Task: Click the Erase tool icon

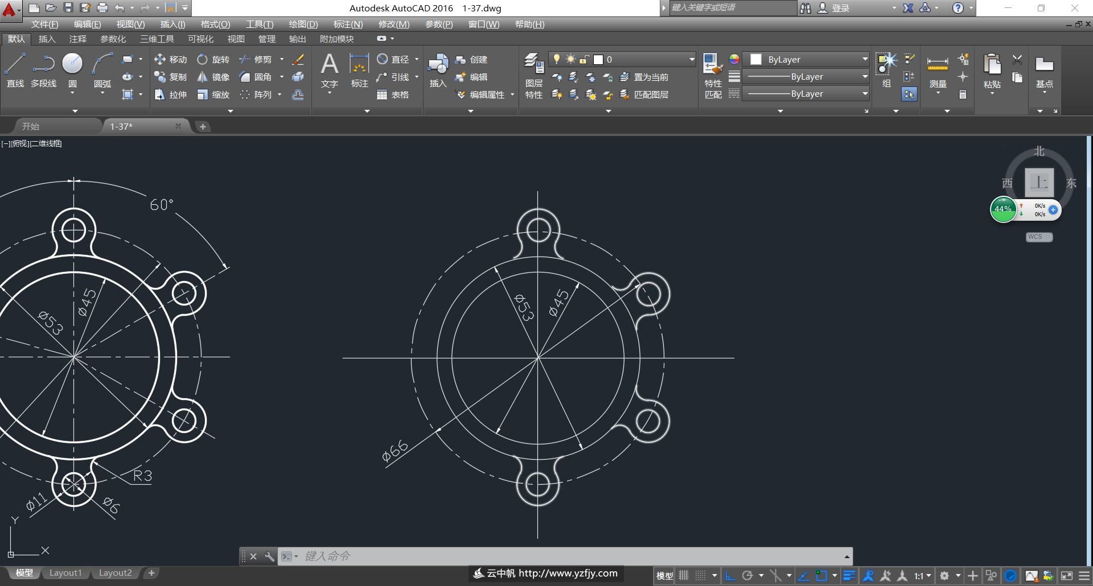Action: click(x=298, y=59)
